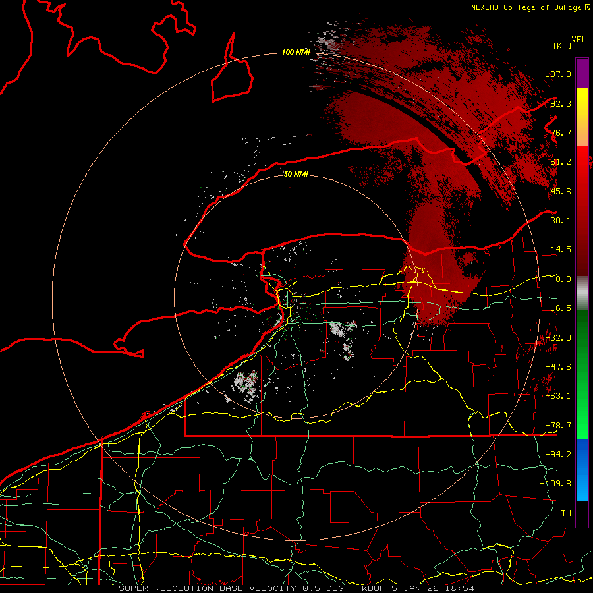This screenshot has width=593, height=593.
Task: Click the 107.8 velocity scale value
Action: [x=558, y=74]
